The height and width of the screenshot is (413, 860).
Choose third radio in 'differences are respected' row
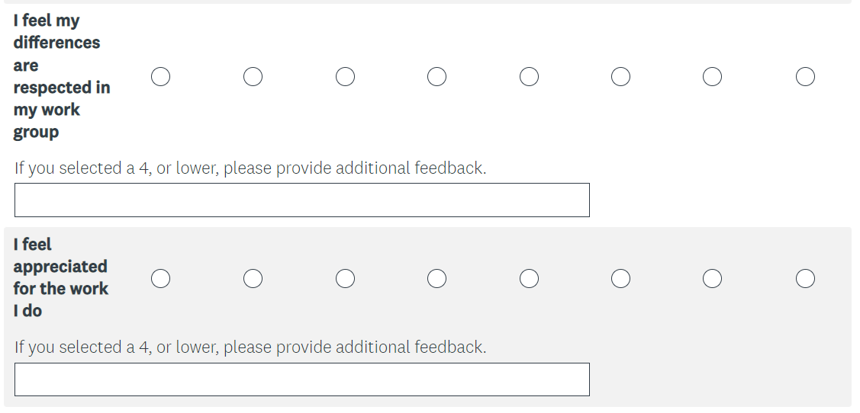[x=345, y=77]
